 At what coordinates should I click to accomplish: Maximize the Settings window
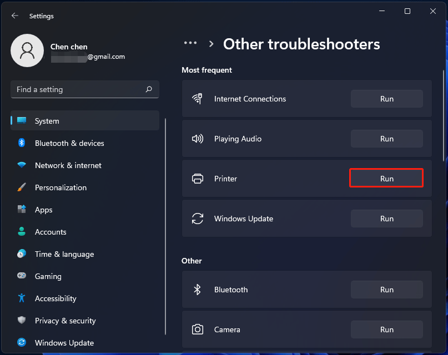click(x=407, y=11)
